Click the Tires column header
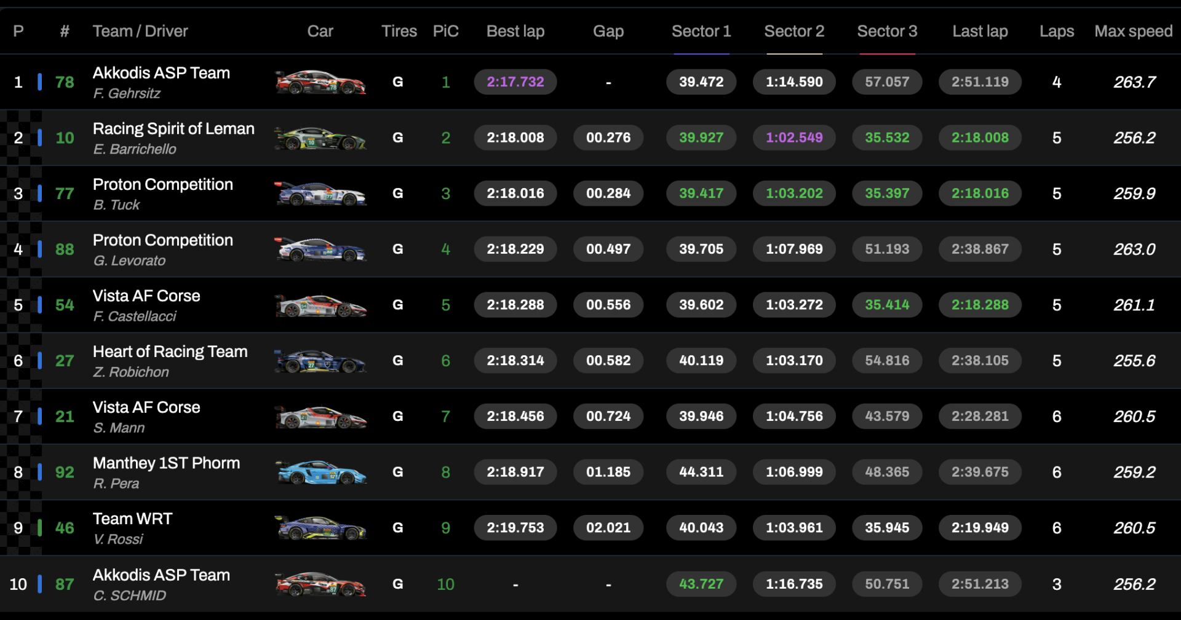The width and height of the screenshot is (1181, 620). click(399, 31)
